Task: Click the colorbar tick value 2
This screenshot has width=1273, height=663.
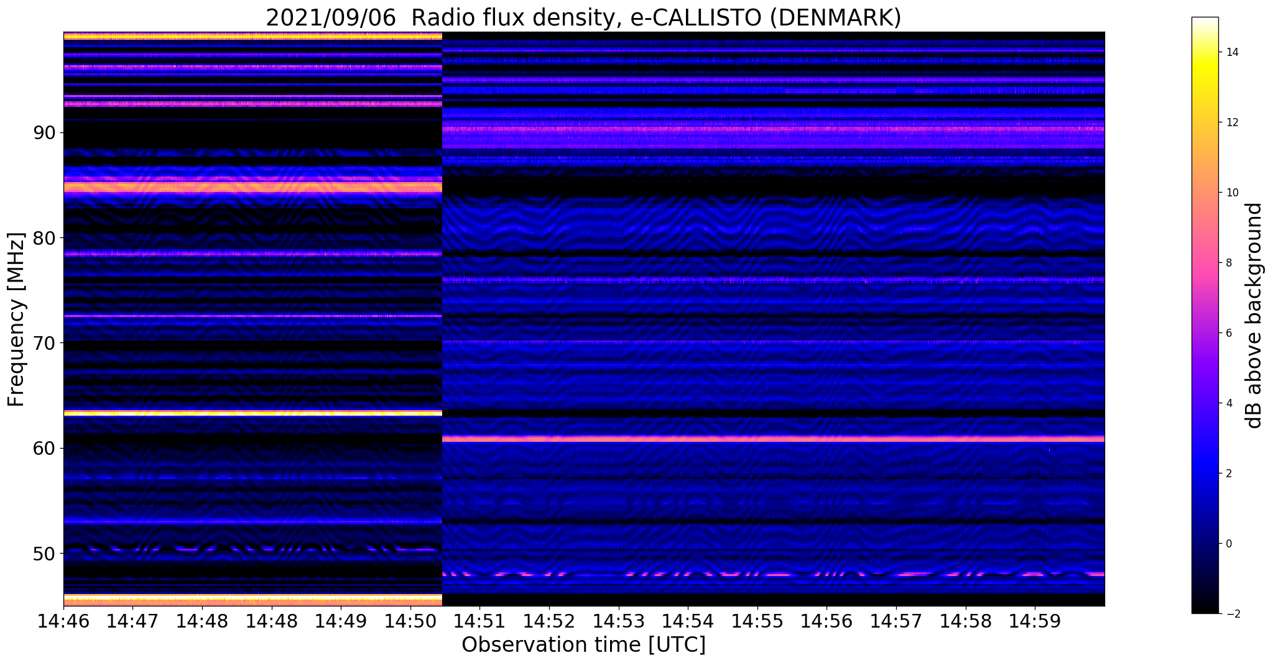Action: point(1228,473)
